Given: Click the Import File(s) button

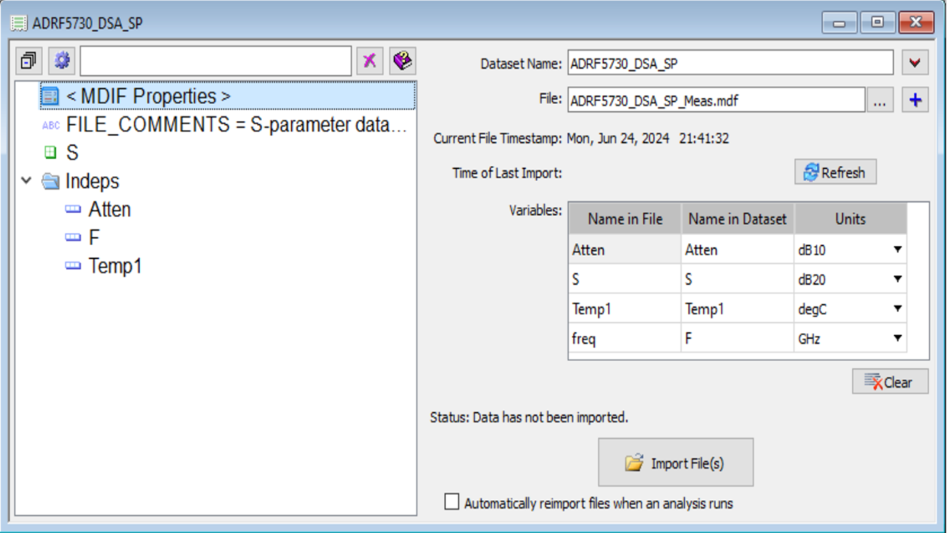Looking at the screenshot, I should tap(675, 461).
